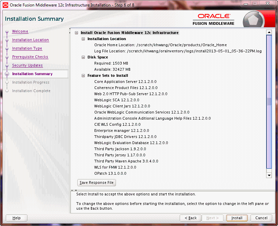The height and width of the screenshot is (226, 278).
Task: Click the Installation Location step bullet icon
Action: (x=7, y=40)
